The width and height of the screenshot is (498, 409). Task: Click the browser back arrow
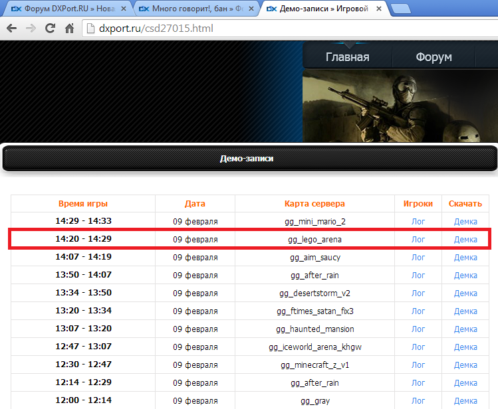(x=11, y=29)
